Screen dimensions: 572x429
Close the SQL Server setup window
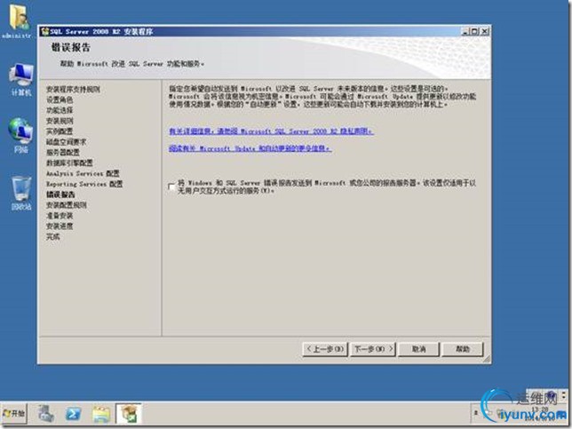pos(484,32)
